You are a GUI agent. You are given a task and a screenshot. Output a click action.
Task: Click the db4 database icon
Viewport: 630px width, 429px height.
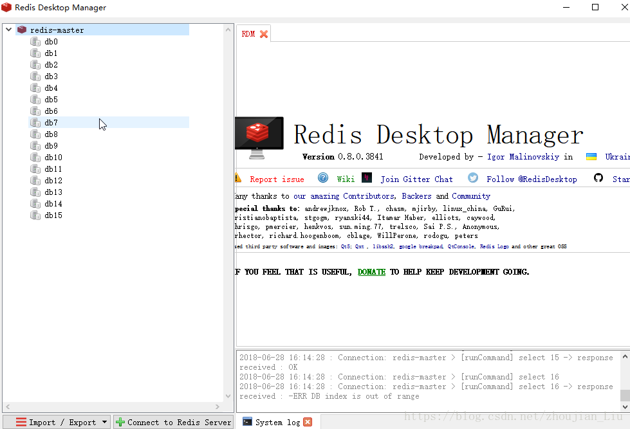[x=35, y=88]
